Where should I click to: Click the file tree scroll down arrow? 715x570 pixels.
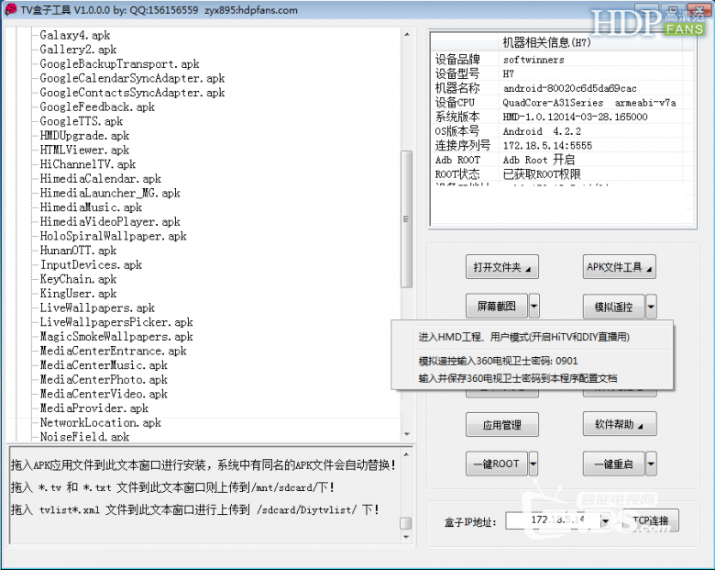[x=407, y=434]
